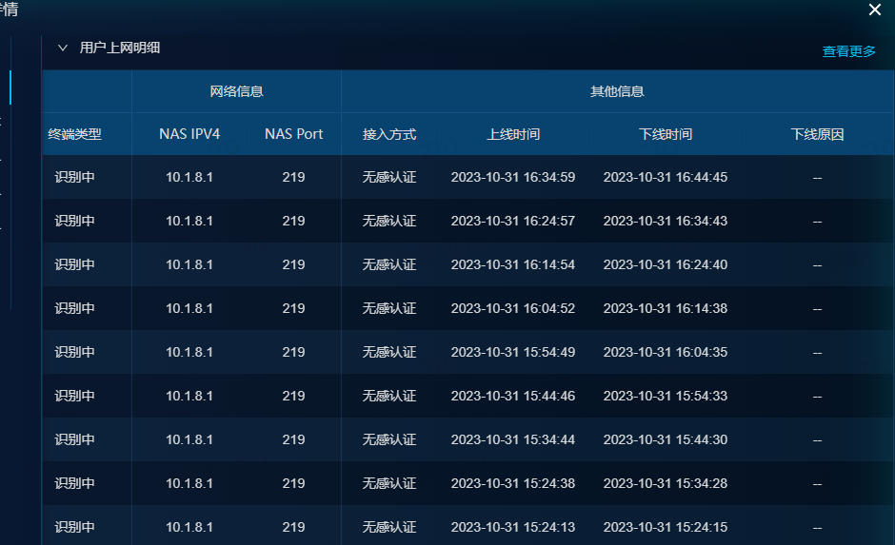Screen dimensions: 895x545
Task: Select the NAS IPV4 column header
Action: pyautogui.click(x=189, y=134)
